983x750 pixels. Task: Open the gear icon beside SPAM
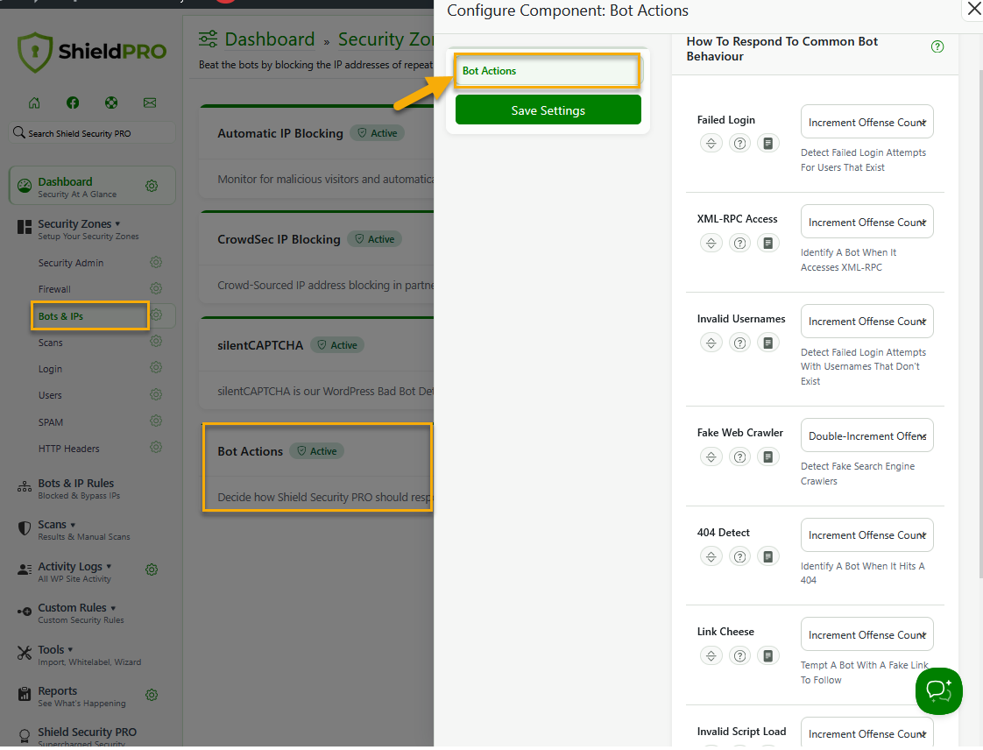point(156,421)
